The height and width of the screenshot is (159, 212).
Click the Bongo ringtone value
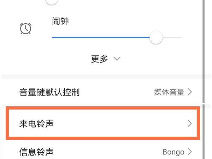pos(173,152)
